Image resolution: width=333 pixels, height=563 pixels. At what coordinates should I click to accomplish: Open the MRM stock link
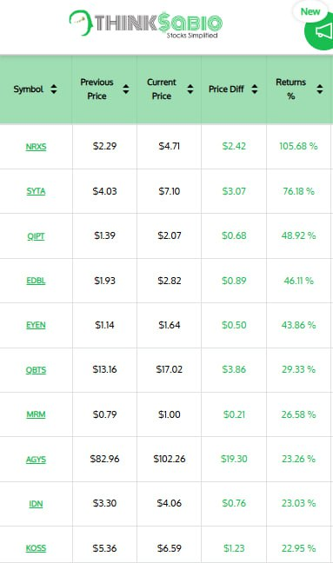pyautogui.click(x=36, y=414)
